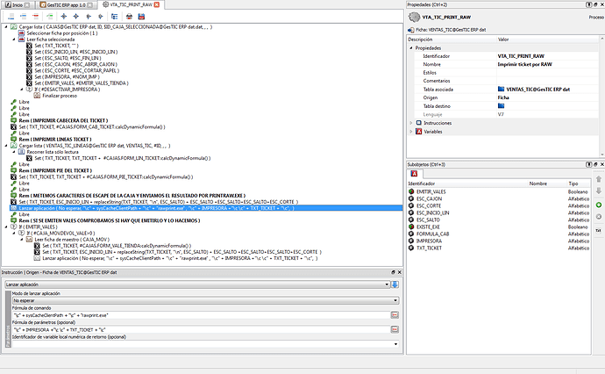Collapse the If #DESACTIVAR_IMPRESORA node

22,90
